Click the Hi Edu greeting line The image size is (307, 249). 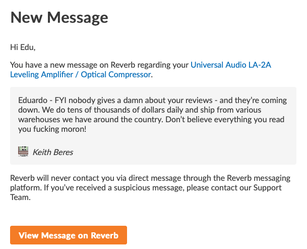(x=23, y=47)
